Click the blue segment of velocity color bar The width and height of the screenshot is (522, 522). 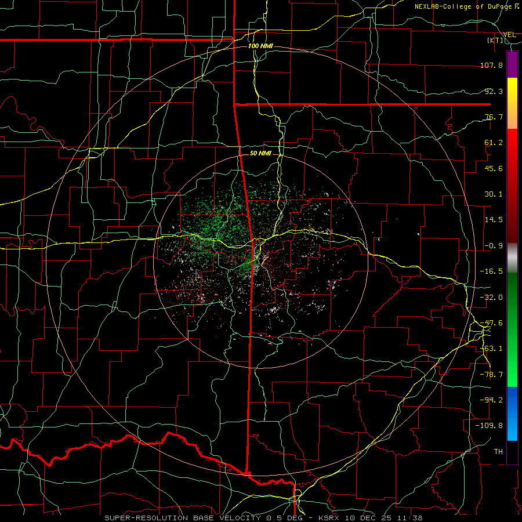[x=512, y=414]
